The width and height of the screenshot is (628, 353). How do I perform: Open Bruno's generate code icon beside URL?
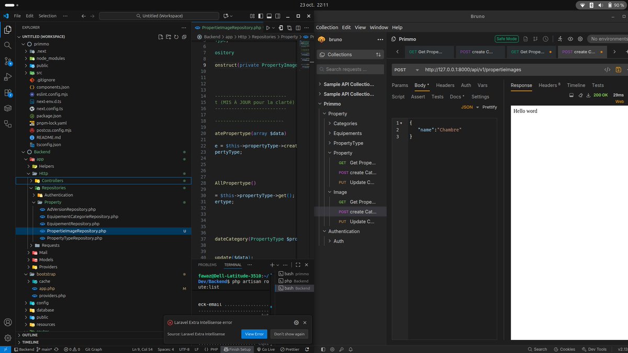[607, 70]
